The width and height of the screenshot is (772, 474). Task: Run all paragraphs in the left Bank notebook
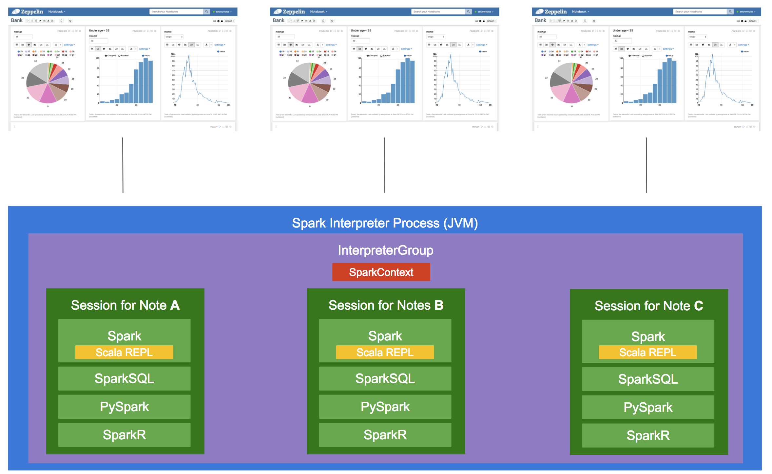click(x=28, y=21)
